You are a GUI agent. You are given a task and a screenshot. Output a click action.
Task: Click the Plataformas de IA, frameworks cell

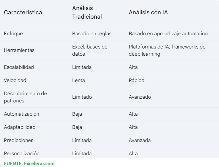[x=167, y=50]
